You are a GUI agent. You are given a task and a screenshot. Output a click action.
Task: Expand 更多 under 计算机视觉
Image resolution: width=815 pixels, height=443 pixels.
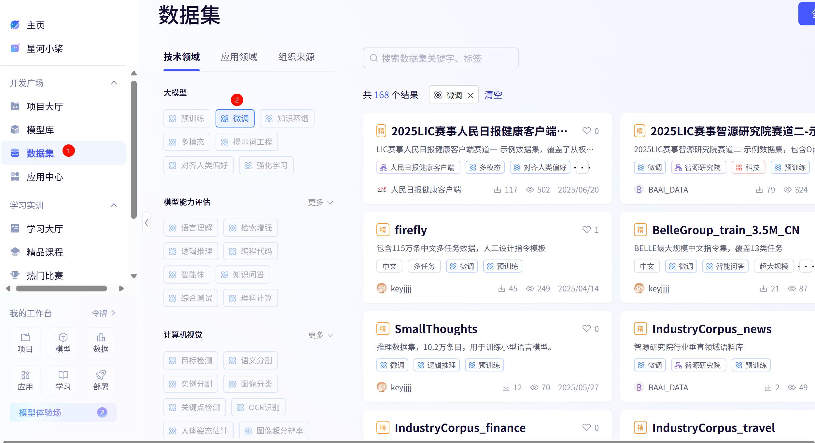point(321,335)
